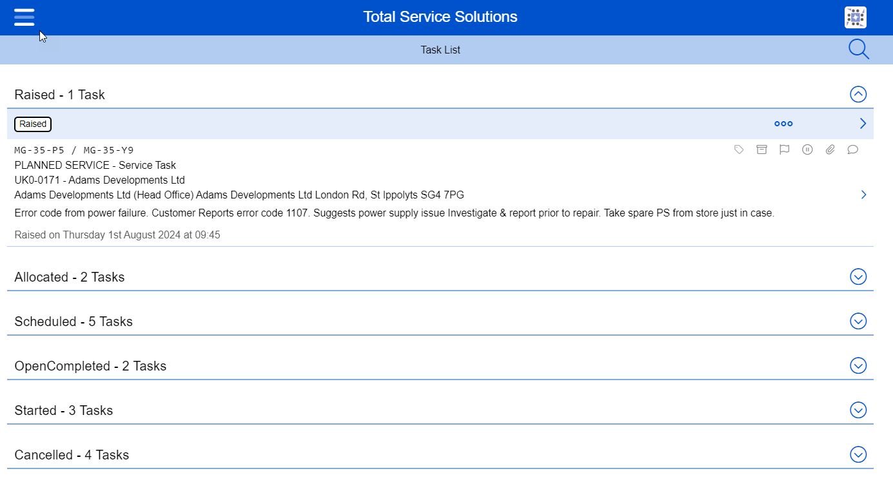Click the Raised - 1 Task heading text
893x491 pixels.
pyautogui.click(x=60, y=95)
